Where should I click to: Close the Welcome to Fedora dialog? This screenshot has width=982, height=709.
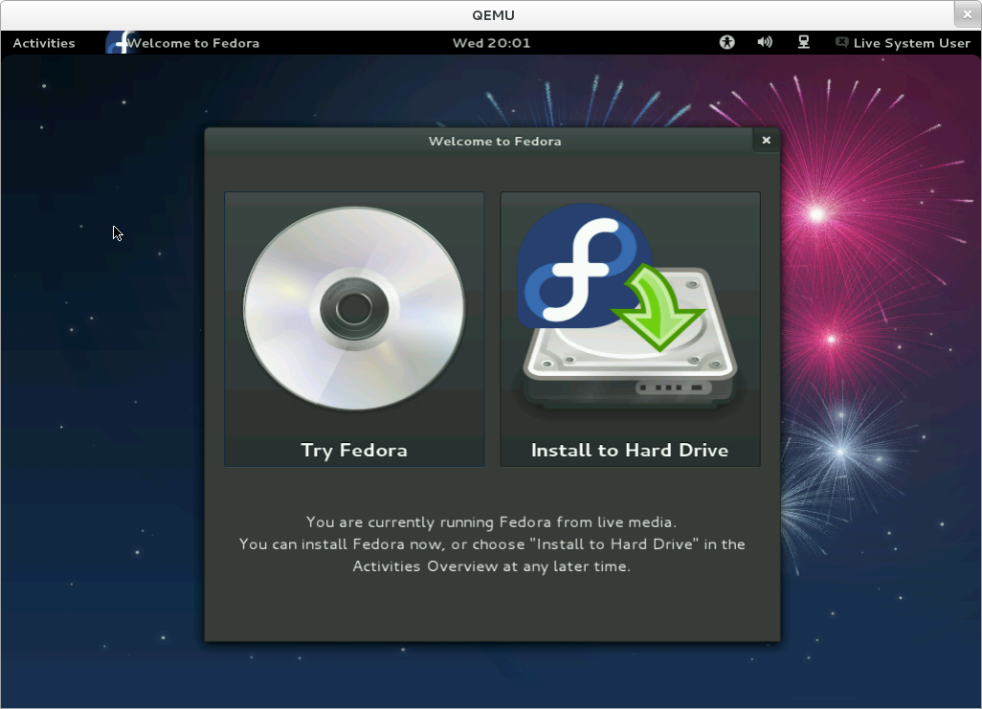pos(766,141)
